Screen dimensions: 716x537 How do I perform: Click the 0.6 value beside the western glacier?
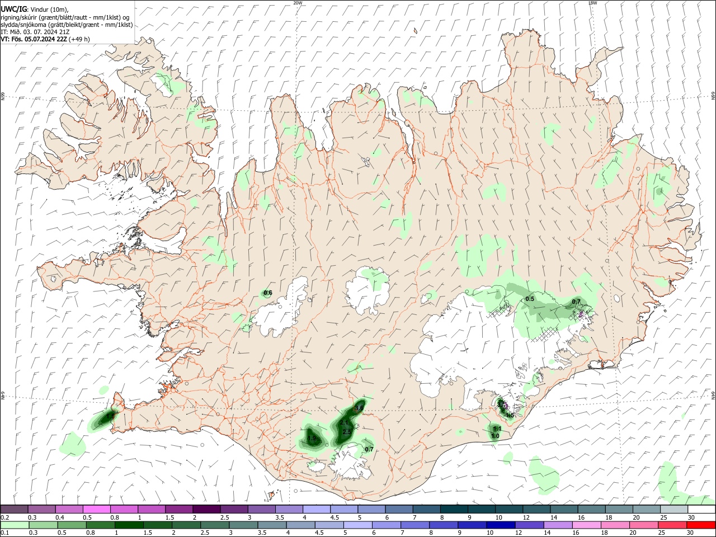[x=268, y=293]
